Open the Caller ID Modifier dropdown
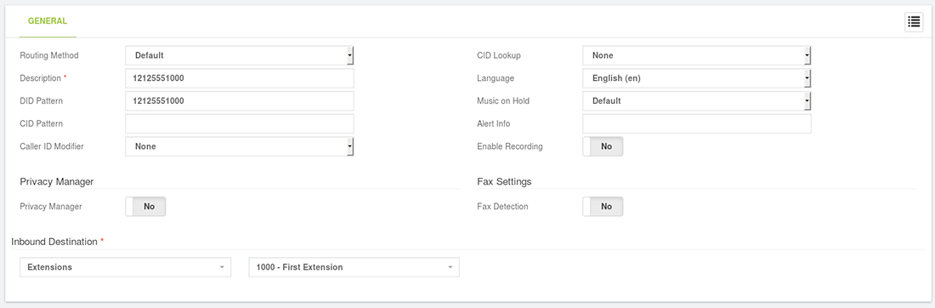Image resolution: width=935 pixels, height=308 pixels. (240, 146)
